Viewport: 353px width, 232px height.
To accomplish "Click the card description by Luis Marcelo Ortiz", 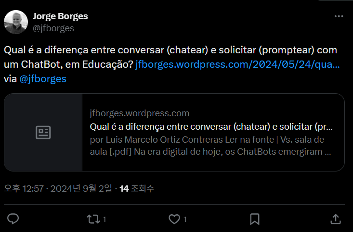I will [x=210, y=146].
